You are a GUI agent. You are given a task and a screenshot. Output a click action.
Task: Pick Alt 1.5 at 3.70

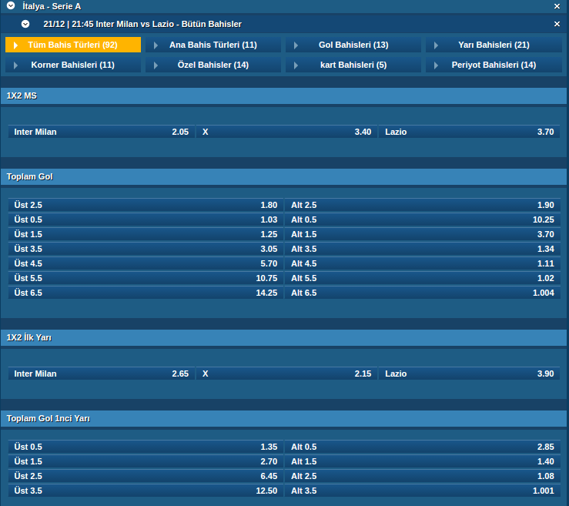pos(423,234)
